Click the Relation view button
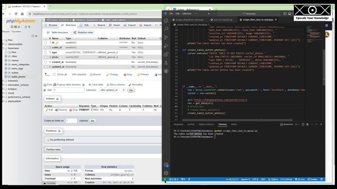The image size is (337, 189). pyautogui.click(x=83, y=33)
